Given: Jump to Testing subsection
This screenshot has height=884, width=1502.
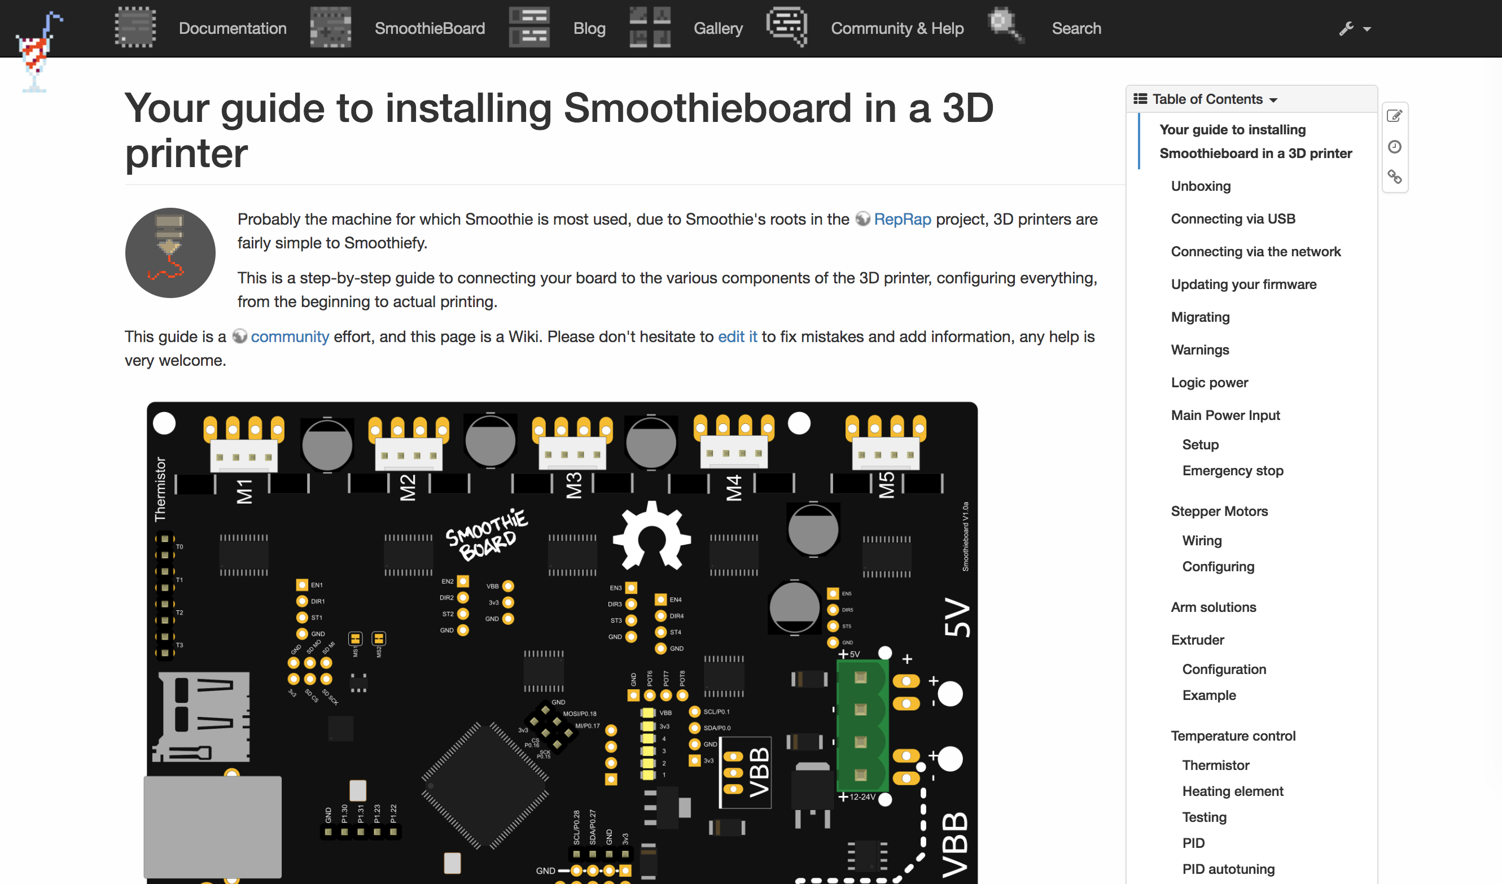Looking at the screenshot, I should pos(1204,818).
